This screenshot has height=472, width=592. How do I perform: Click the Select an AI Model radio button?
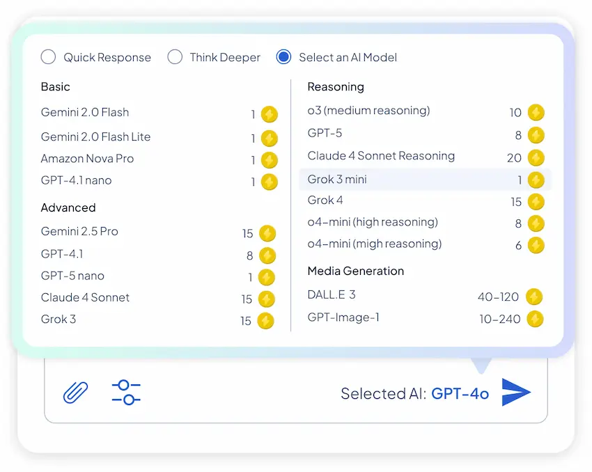[283, 57]
